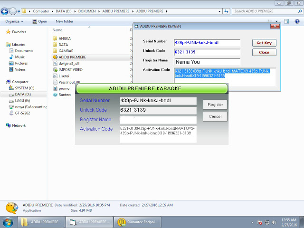Click the Windows Start button
This screenshot has height=228, width=304.
coord(8,222)
